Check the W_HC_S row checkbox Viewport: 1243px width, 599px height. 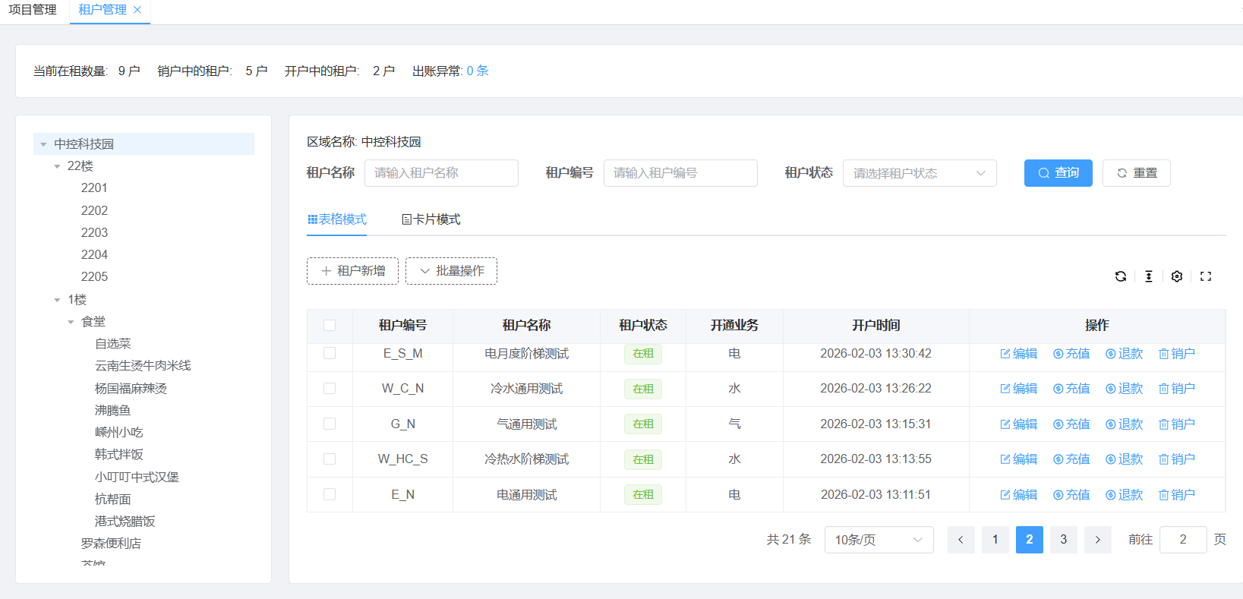tap(330, 459)
